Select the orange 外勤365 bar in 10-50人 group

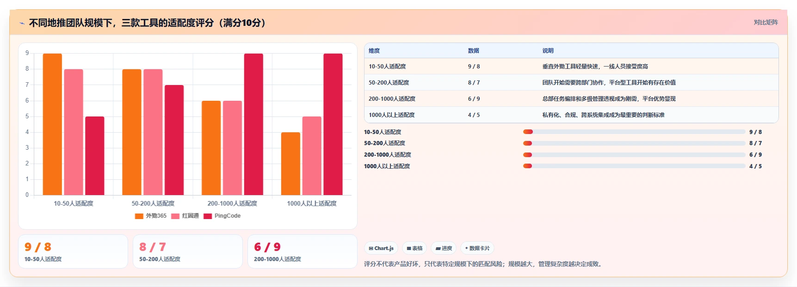[x=52, y=124]
